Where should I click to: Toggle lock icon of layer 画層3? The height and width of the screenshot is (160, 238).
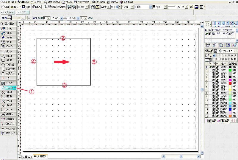coord(217,77)
